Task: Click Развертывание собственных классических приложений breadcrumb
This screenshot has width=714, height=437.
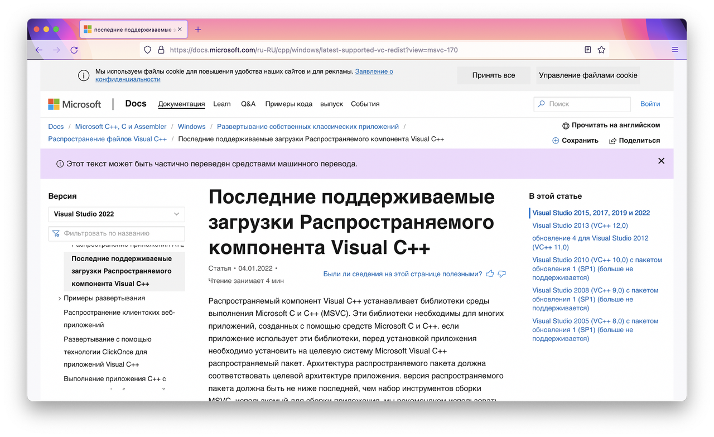Action: [x=308, y=127]
